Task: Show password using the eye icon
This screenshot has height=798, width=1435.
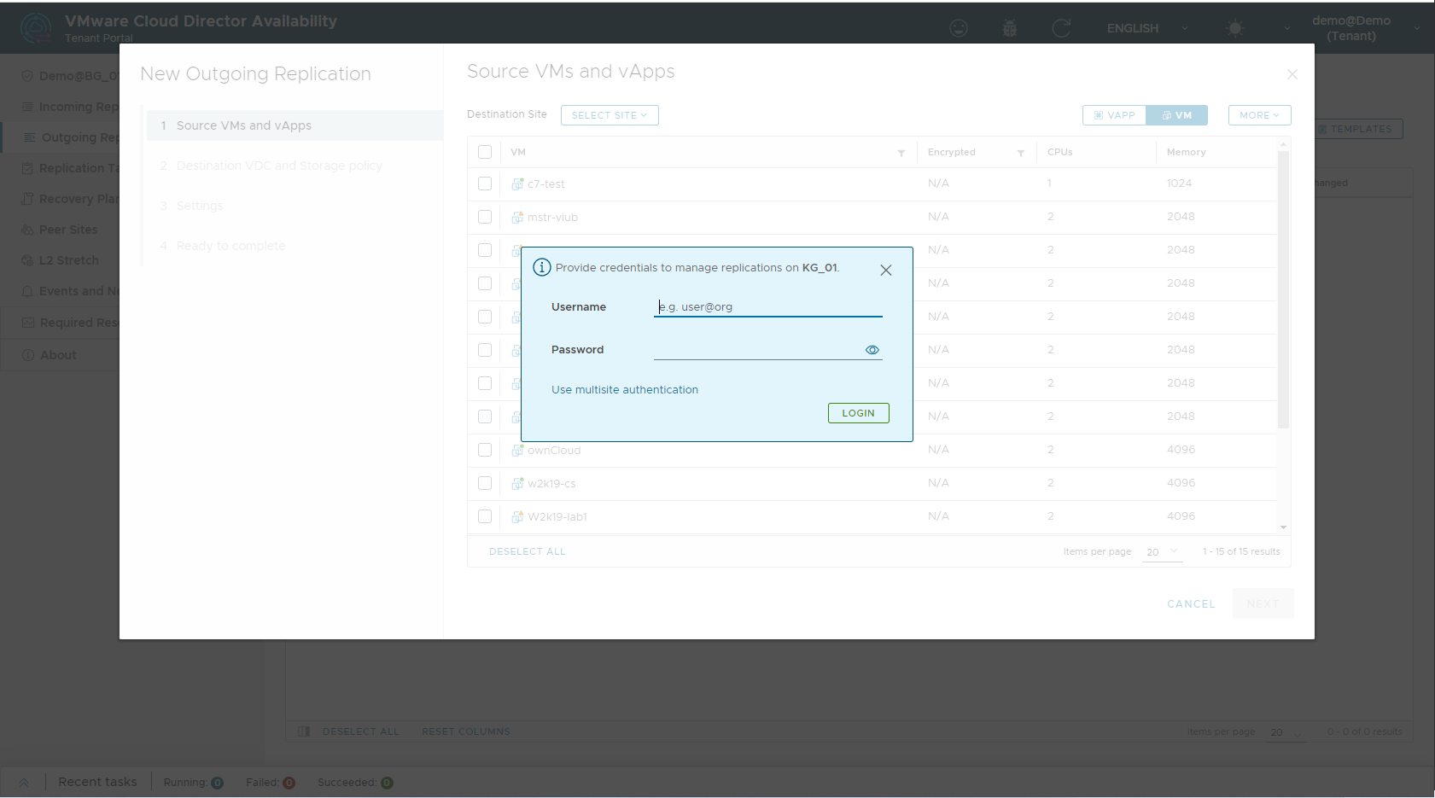Action: click(x=872, y=350)
